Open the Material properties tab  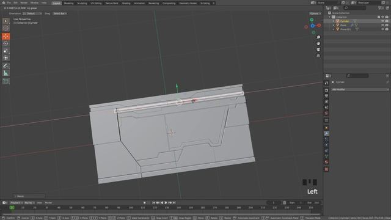click(326, 162)
